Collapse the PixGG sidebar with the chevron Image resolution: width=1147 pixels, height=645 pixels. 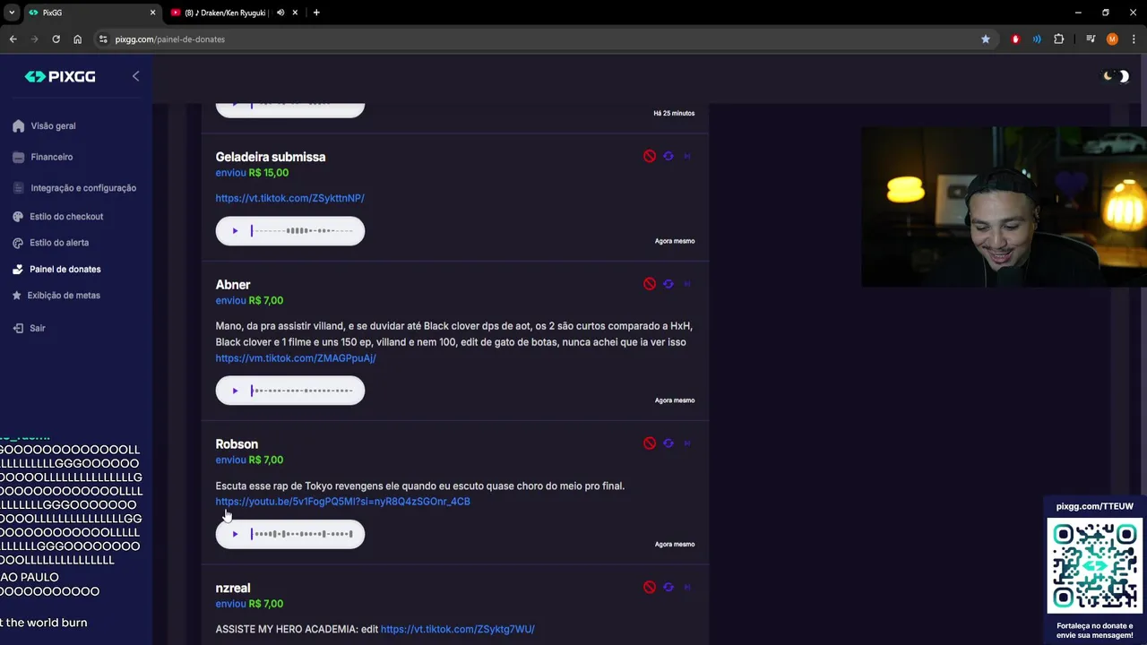point(135,76)
